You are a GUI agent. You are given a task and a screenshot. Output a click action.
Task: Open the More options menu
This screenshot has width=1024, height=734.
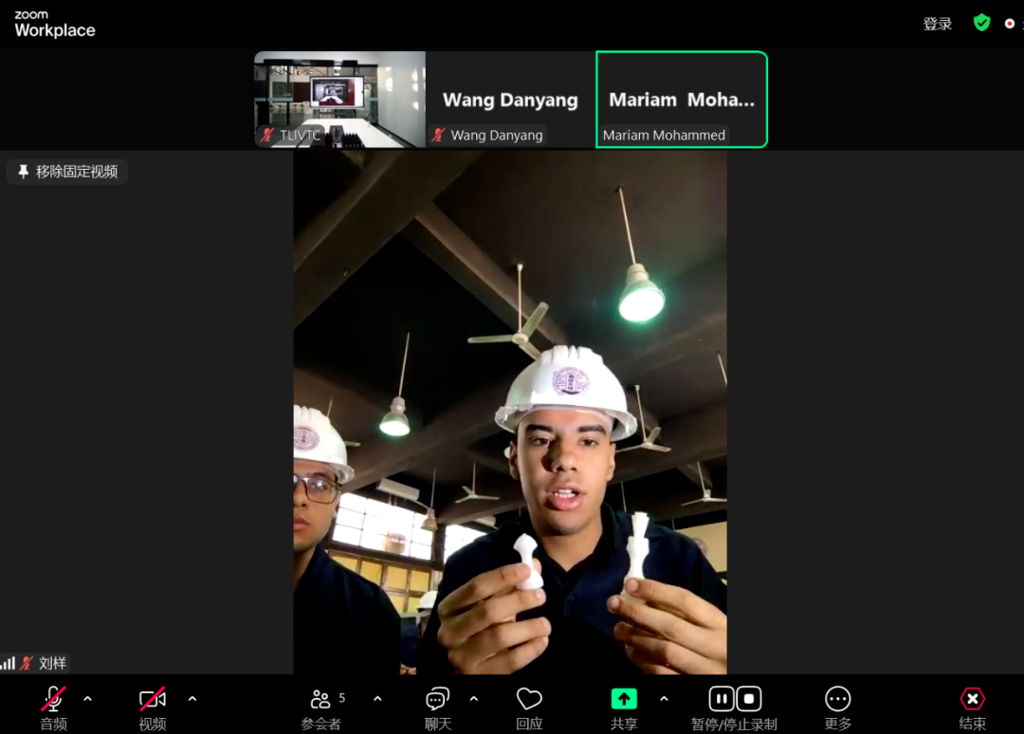coord(838,700)
